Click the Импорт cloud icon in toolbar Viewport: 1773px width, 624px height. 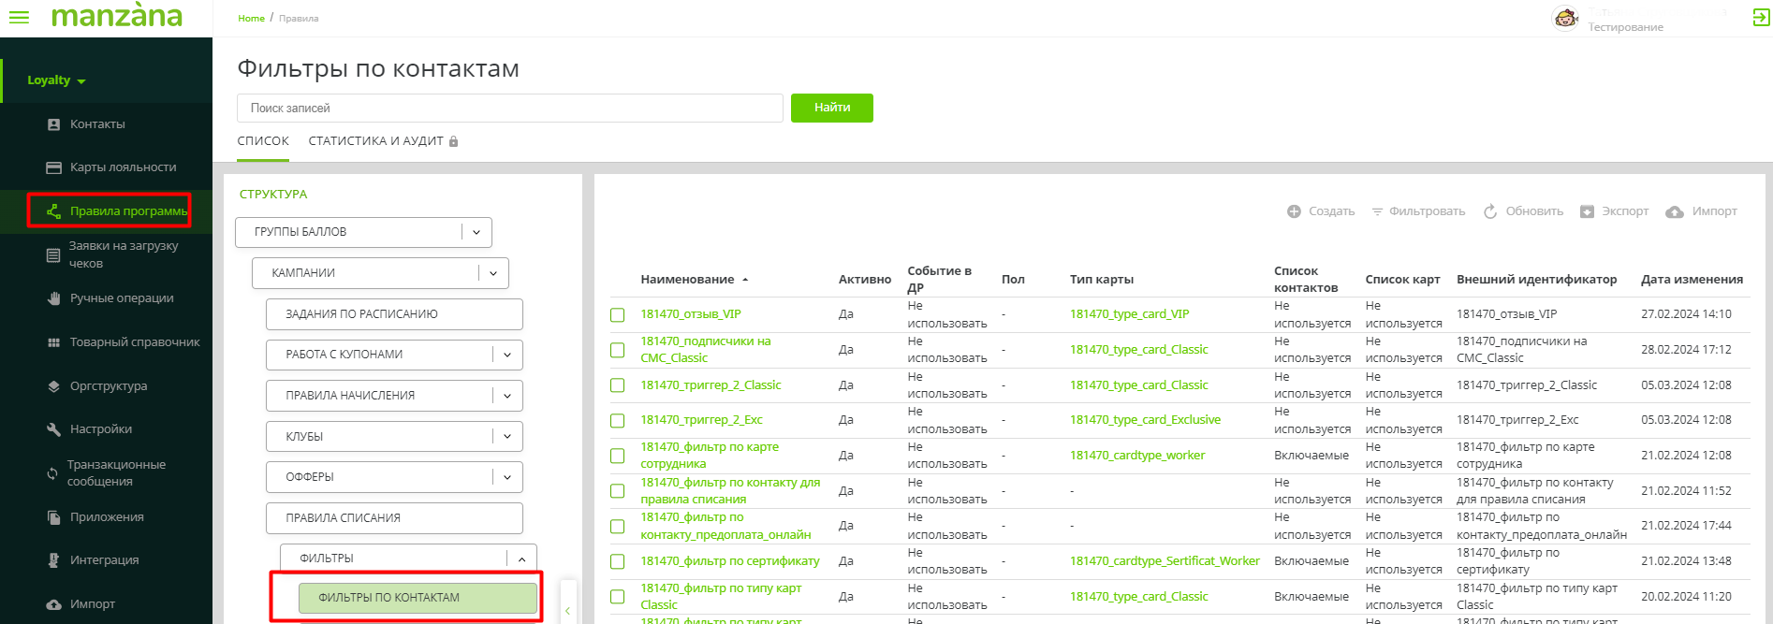1675,212
